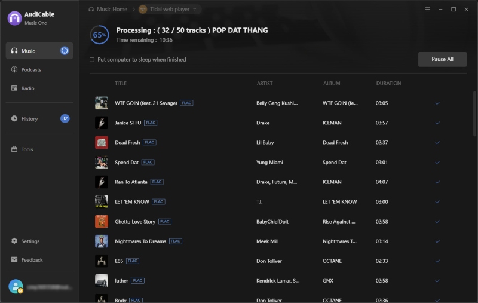
Task: Click the WTF GOIN album thumbnail
Action: pyautogui.click(x=102, y=103)
